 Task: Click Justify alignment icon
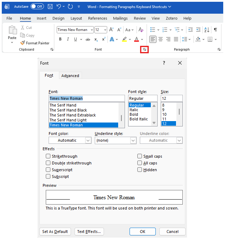176,39
